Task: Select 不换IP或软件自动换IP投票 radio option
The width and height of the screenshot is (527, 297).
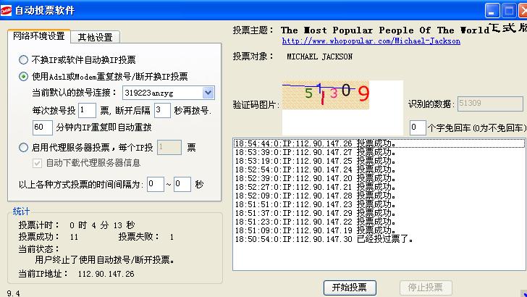Action: pyautogui.click(x=24, y=60)
